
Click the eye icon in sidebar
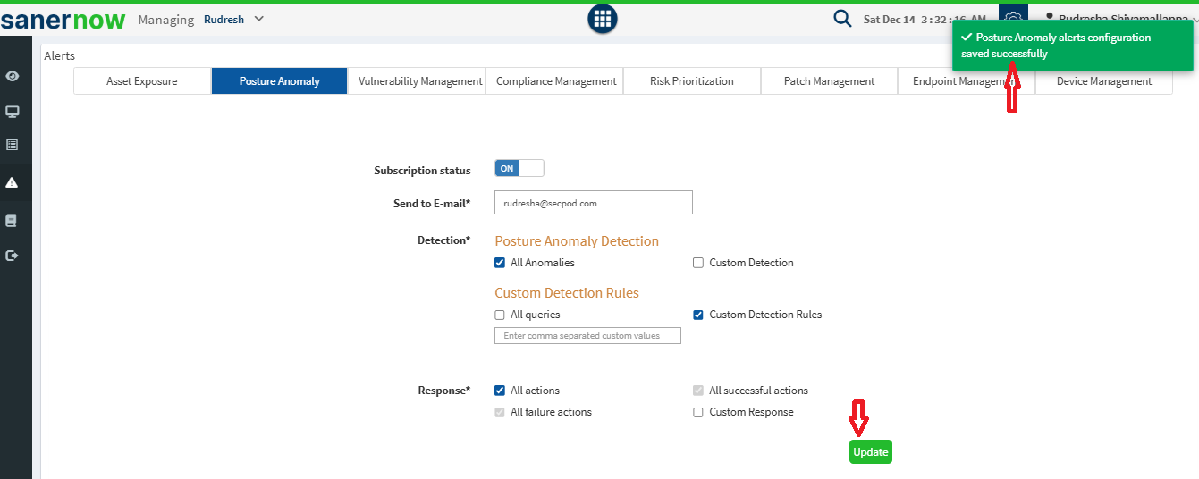[13, 76]
